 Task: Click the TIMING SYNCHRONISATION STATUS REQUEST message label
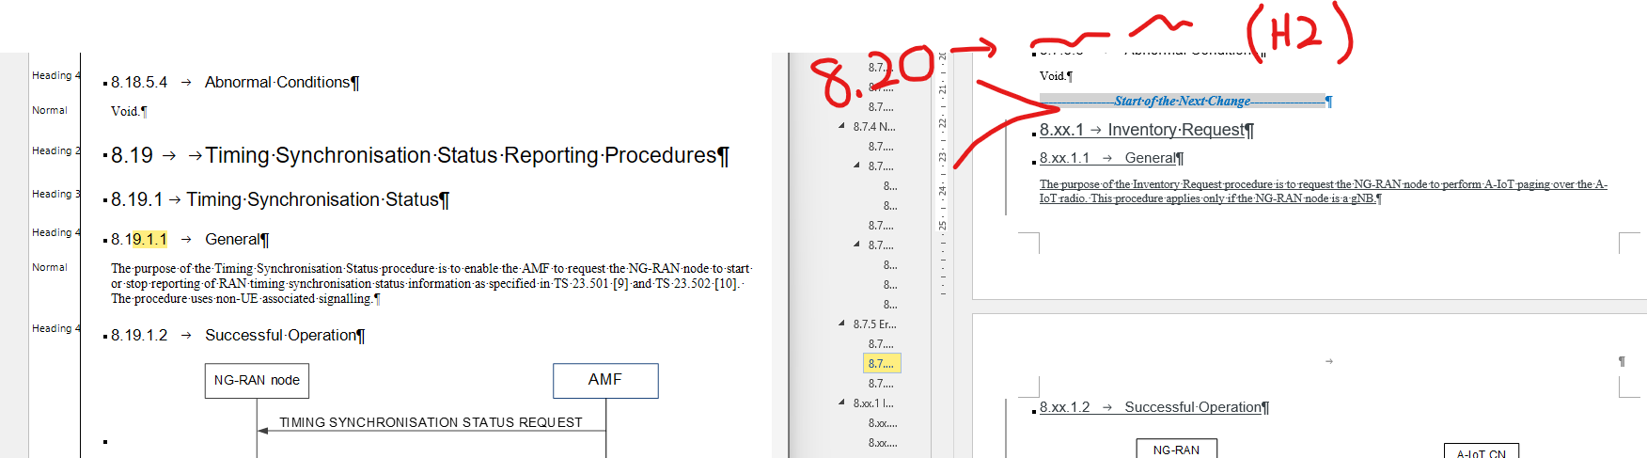(x=431, y=423)
